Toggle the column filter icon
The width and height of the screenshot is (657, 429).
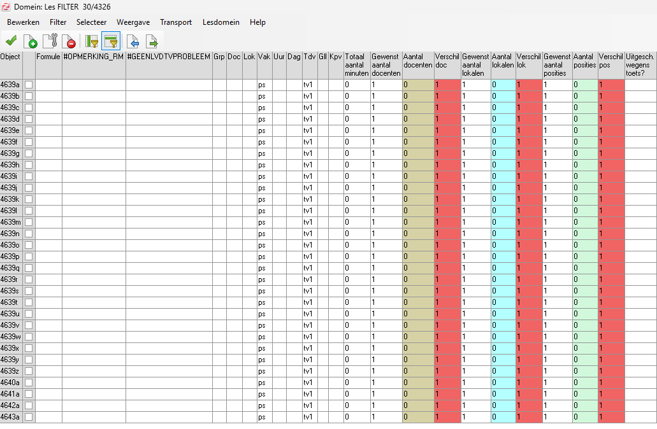92,41
